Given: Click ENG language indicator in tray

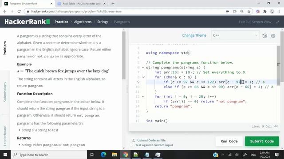Looking at the screenshot, I should coord(253,155).
